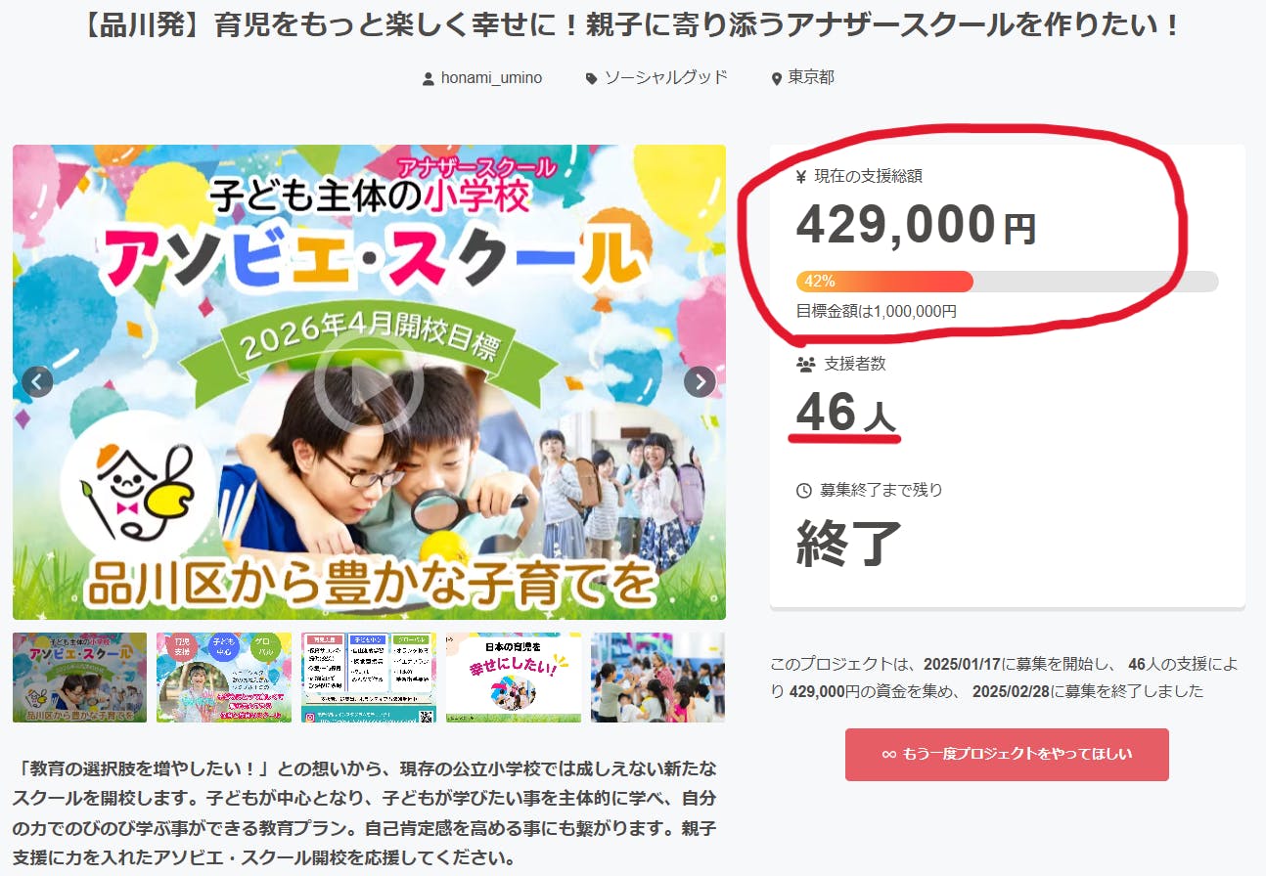
Task: Click the project title heading
Action: (633, 26)
